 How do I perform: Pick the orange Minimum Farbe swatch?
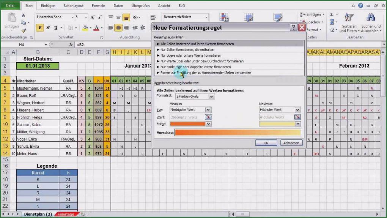188,124
